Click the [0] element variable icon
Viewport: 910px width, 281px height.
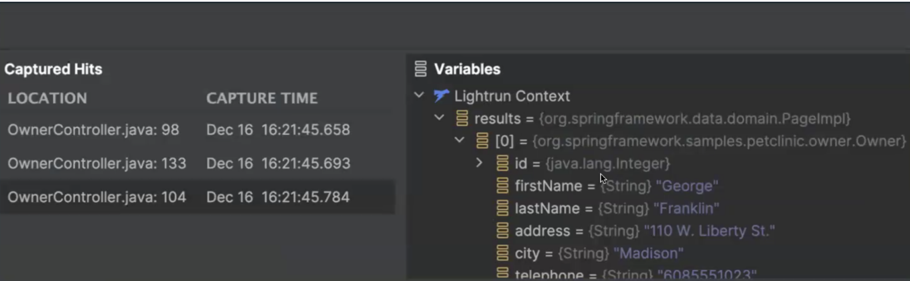point(482,141)
